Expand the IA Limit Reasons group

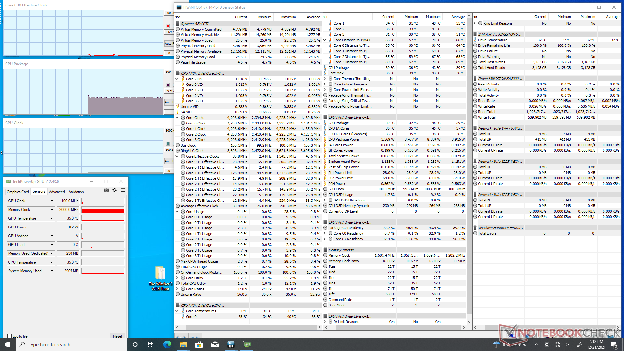click(325, 322)
